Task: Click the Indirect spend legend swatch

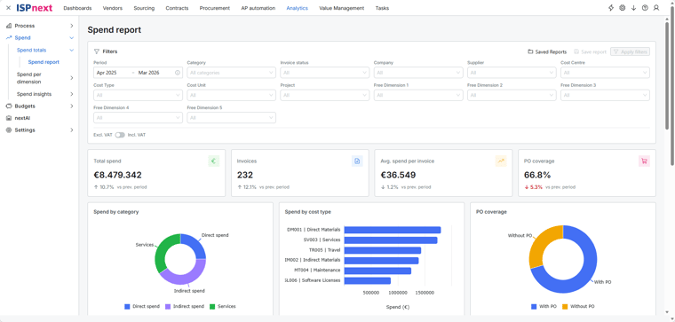Action: coord(168,307)
